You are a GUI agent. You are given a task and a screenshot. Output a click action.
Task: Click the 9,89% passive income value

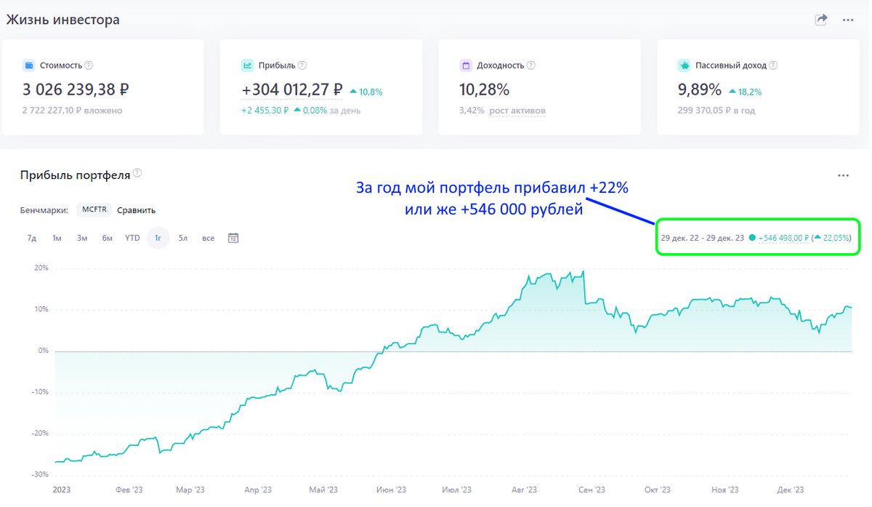click(x=700, y=89)
